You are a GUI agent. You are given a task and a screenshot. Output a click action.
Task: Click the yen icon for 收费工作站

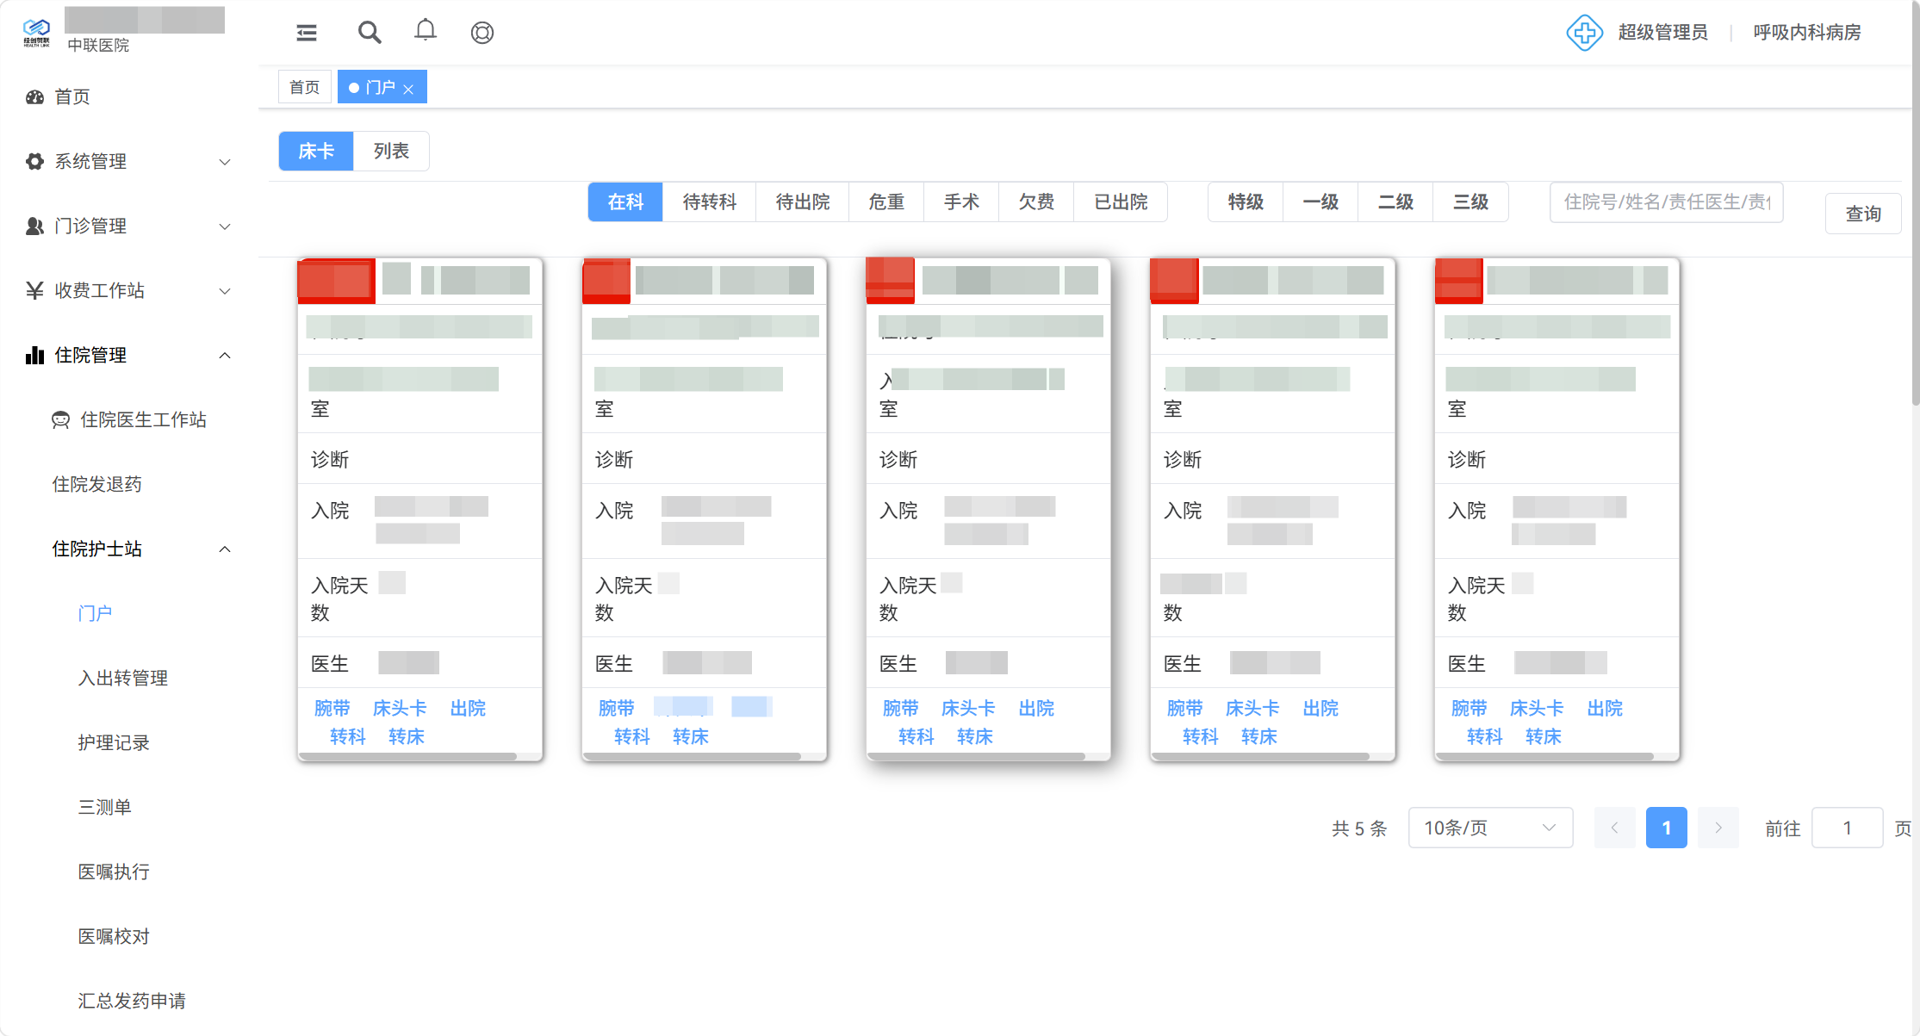tap(34, 290)
